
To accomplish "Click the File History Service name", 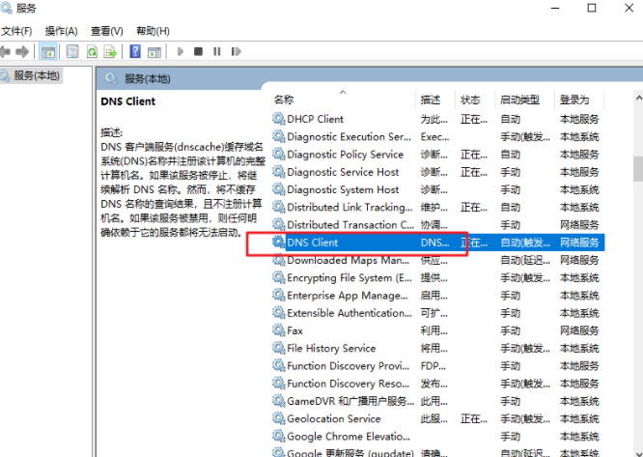I will pyautogui.click(x=331, y=349).
